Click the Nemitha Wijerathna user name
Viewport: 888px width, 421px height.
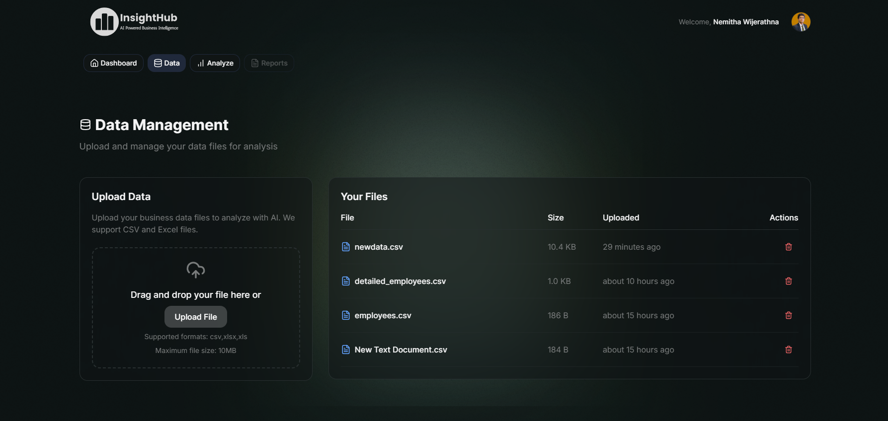coord(746,22)
